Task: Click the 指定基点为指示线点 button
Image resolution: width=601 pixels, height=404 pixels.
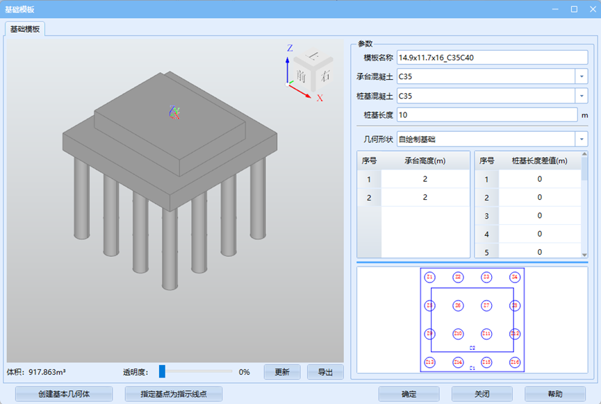Action: click(x=174, y=394)
